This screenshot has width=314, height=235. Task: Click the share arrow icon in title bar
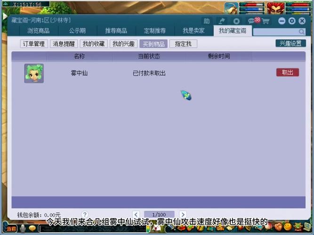pos(222,21)
